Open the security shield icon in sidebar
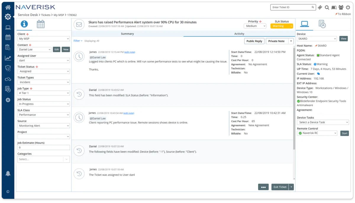355x203 pixels. click(8, 68)
